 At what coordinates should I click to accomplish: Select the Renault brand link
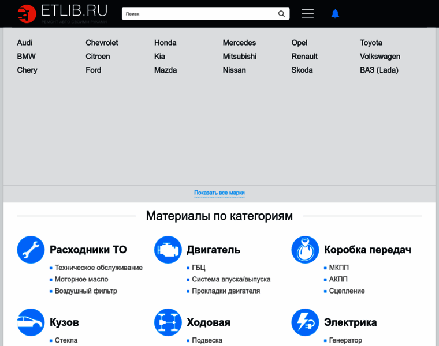[304, 57]
